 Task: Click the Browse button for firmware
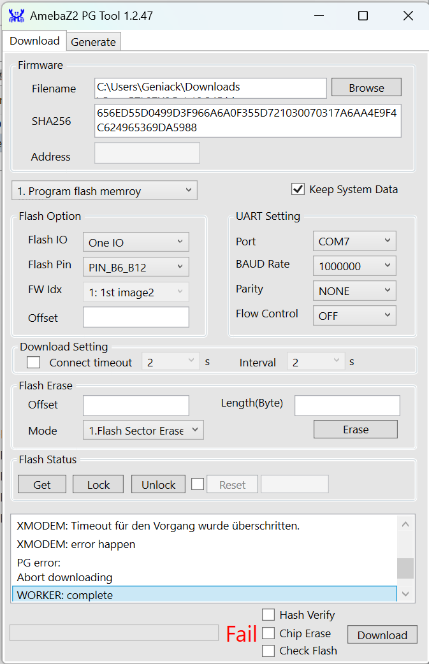tap(366, 88)
